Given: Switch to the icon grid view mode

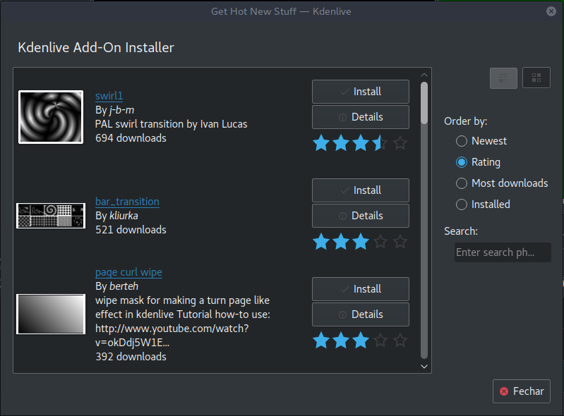Looking at the screenshot, I should pos(536,78).
